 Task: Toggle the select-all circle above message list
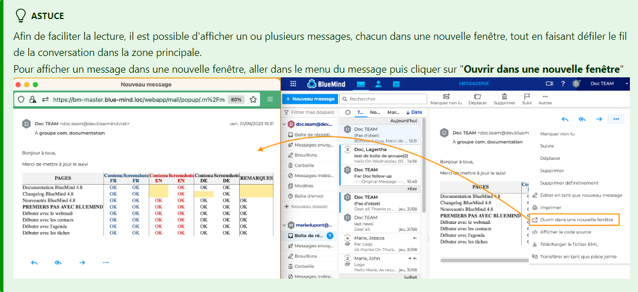tap(347, 113)
